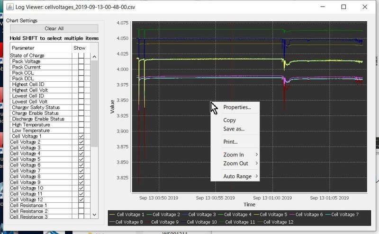Uncheck the Cell Voltage 5 checkbox

click(x=81, y=159)
